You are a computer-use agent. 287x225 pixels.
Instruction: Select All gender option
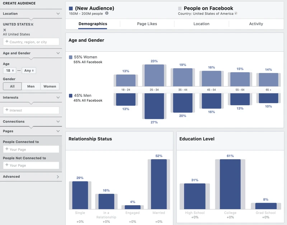(x=12, y=86)
